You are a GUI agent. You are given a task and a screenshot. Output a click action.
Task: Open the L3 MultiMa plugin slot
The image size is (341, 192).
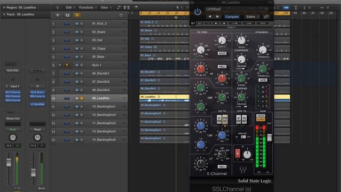[37, 105]
